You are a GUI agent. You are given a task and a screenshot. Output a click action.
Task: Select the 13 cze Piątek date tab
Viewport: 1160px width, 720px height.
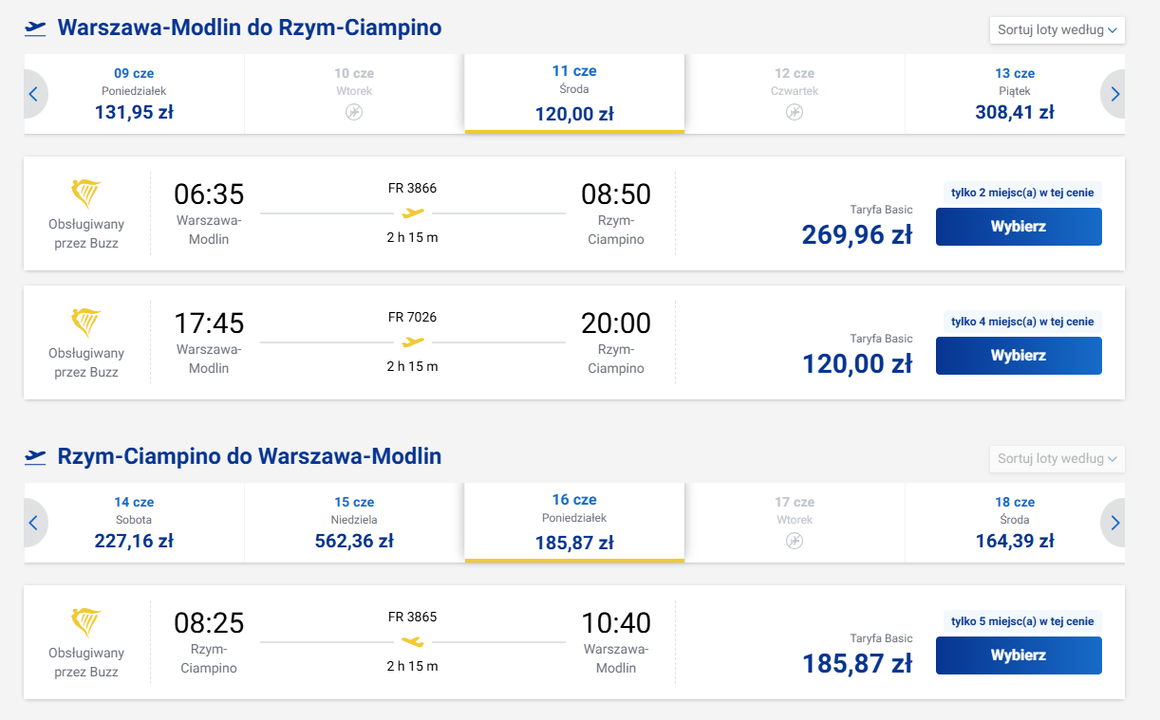pyautogui.click(x=1014, y=94)
